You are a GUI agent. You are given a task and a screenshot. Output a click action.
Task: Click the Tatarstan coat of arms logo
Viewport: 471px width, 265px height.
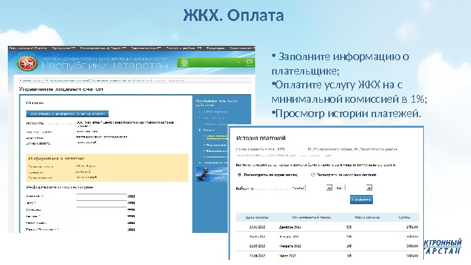(x=27, y=64)
